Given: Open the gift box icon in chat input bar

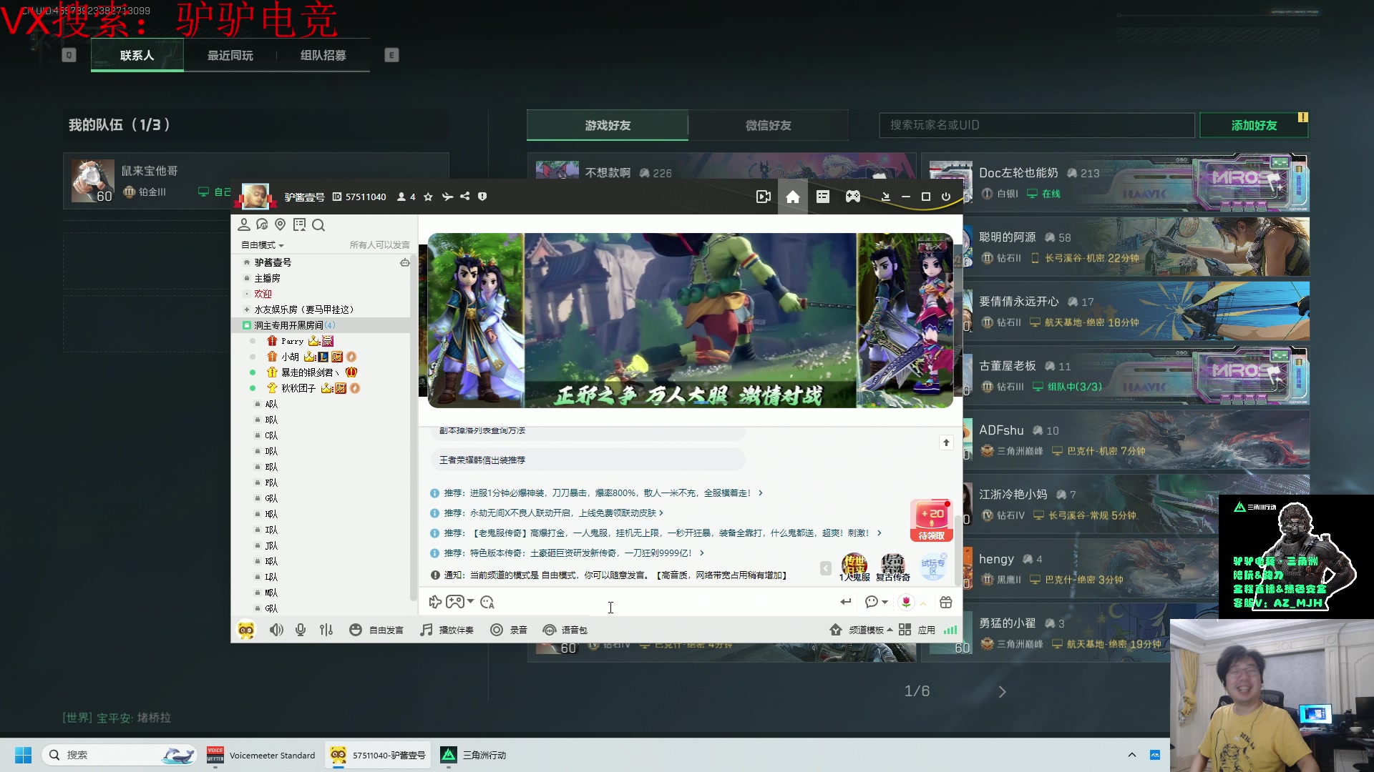Looking at the screenshot, I should [945, 603].
